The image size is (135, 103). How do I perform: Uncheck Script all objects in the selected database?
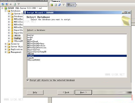pos(28,80)
